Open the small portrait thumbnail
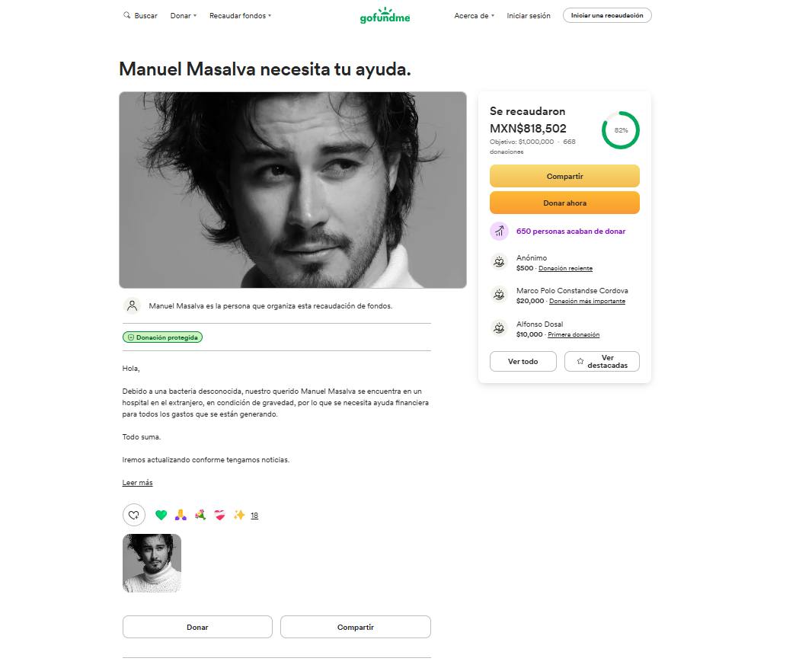Image resolution: width=799 pixels, height=671 pixels. pos(152,563)
